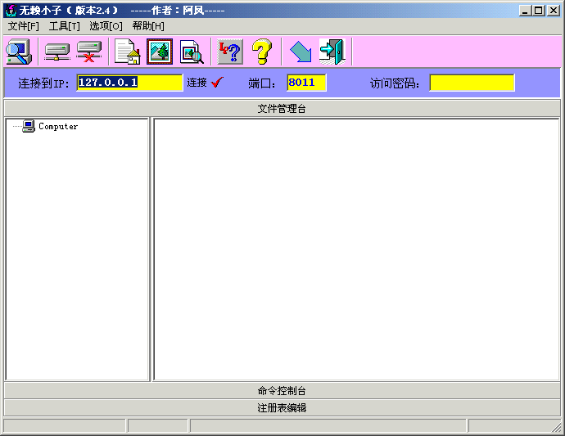Image resolution: width=565 pixels, height=436 pixels.
Task: Click the image magnifier preview icon
Action: coord(192,52)
